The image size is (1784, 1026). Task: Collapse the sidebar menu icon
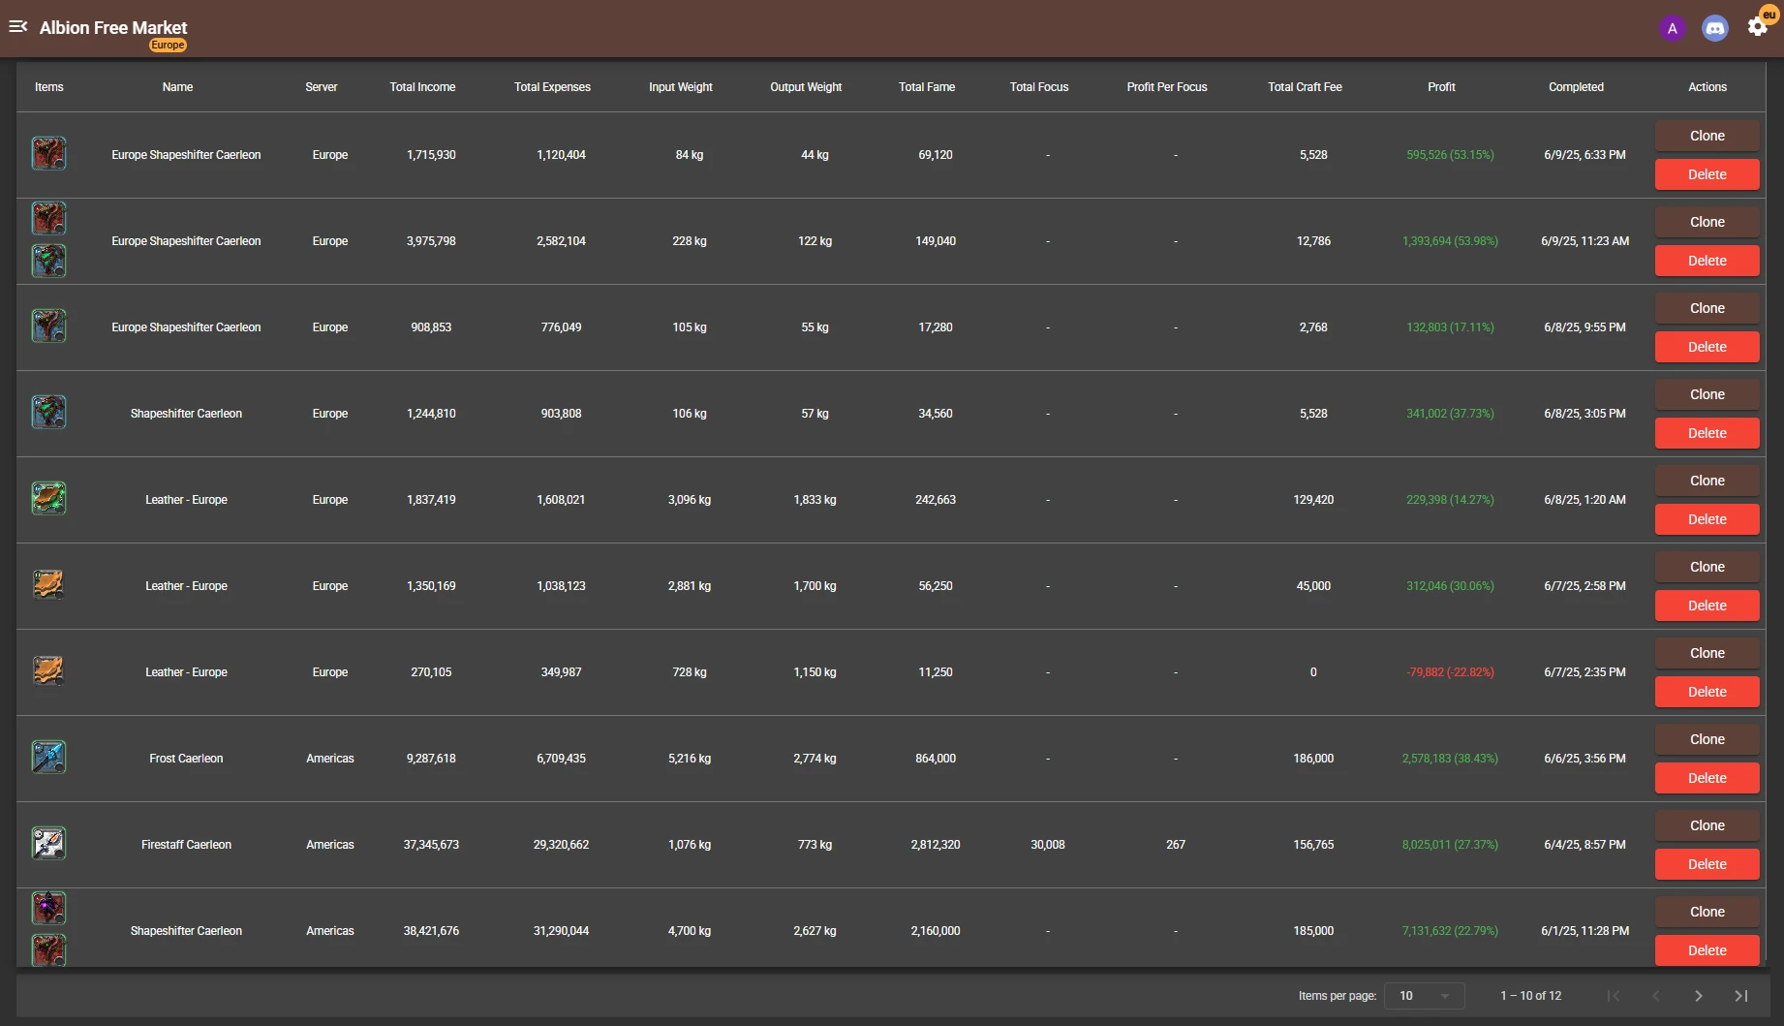pos(17,27)
